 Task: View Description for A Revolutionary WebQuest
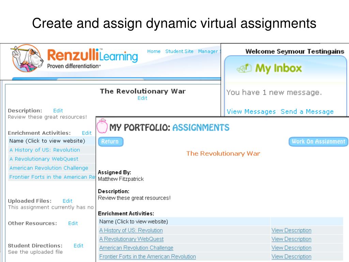point(291,239)
